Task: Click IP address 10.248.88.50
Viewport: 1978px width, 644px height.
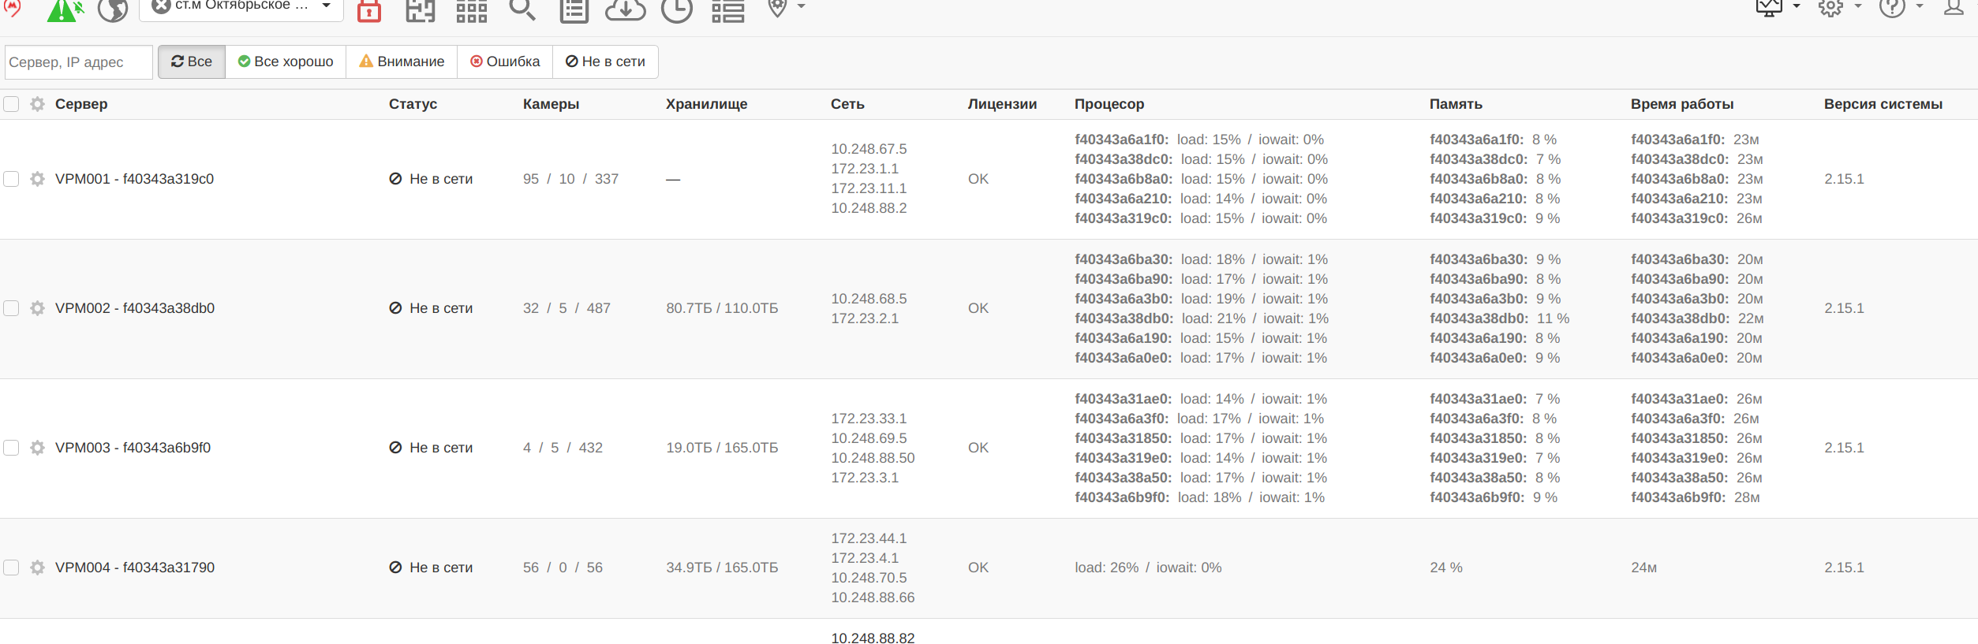Action: [x=873, y=458]
